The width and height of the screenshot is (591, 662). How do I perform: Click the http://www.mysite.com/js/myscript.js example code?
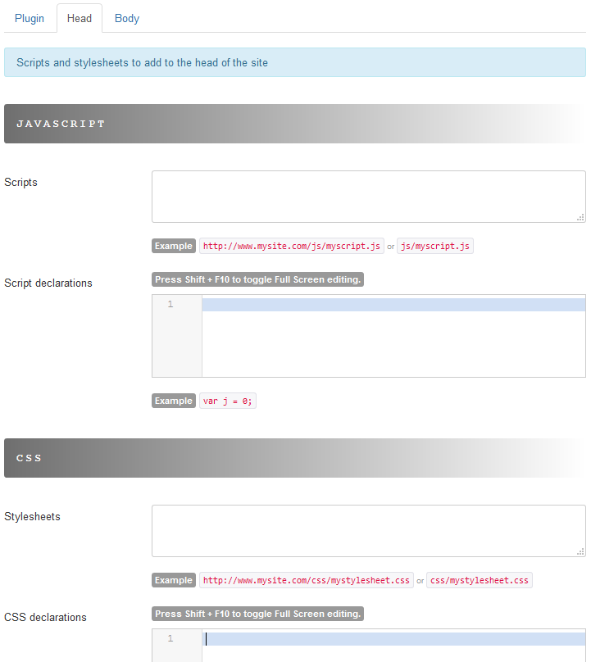tap(292, 246)
